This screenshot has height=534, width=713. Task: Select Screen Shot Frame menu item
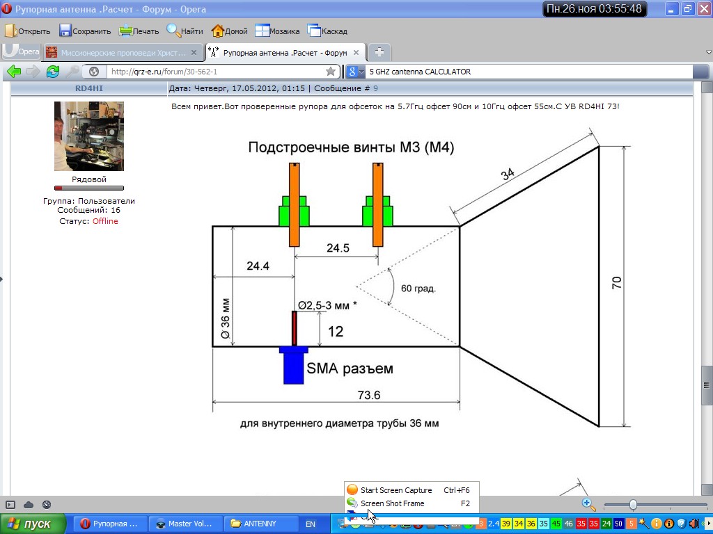[x=412, y=503]
